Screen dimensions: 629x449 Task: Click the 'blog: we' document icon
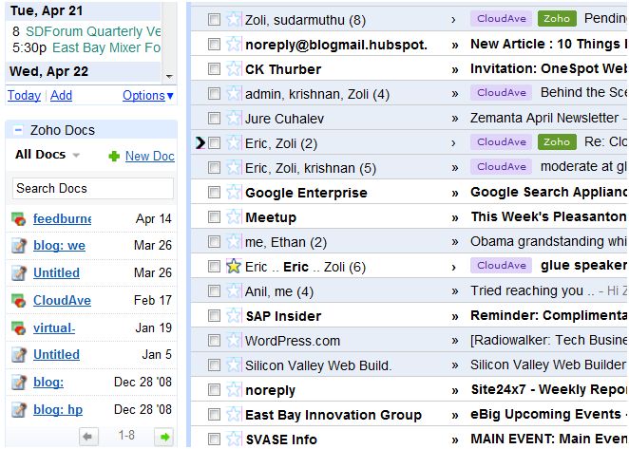coord(18,246)
